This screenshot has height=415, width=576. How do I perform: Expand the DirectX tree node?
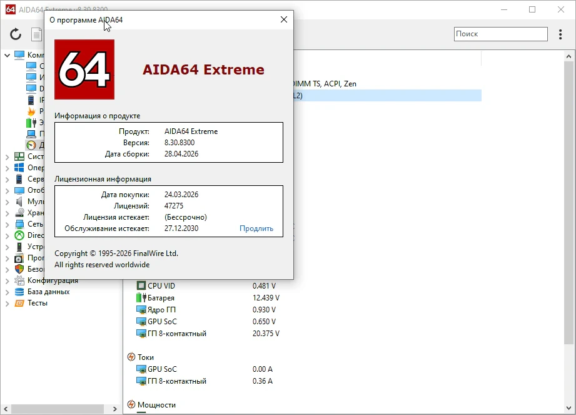click(x=7, y=235)
